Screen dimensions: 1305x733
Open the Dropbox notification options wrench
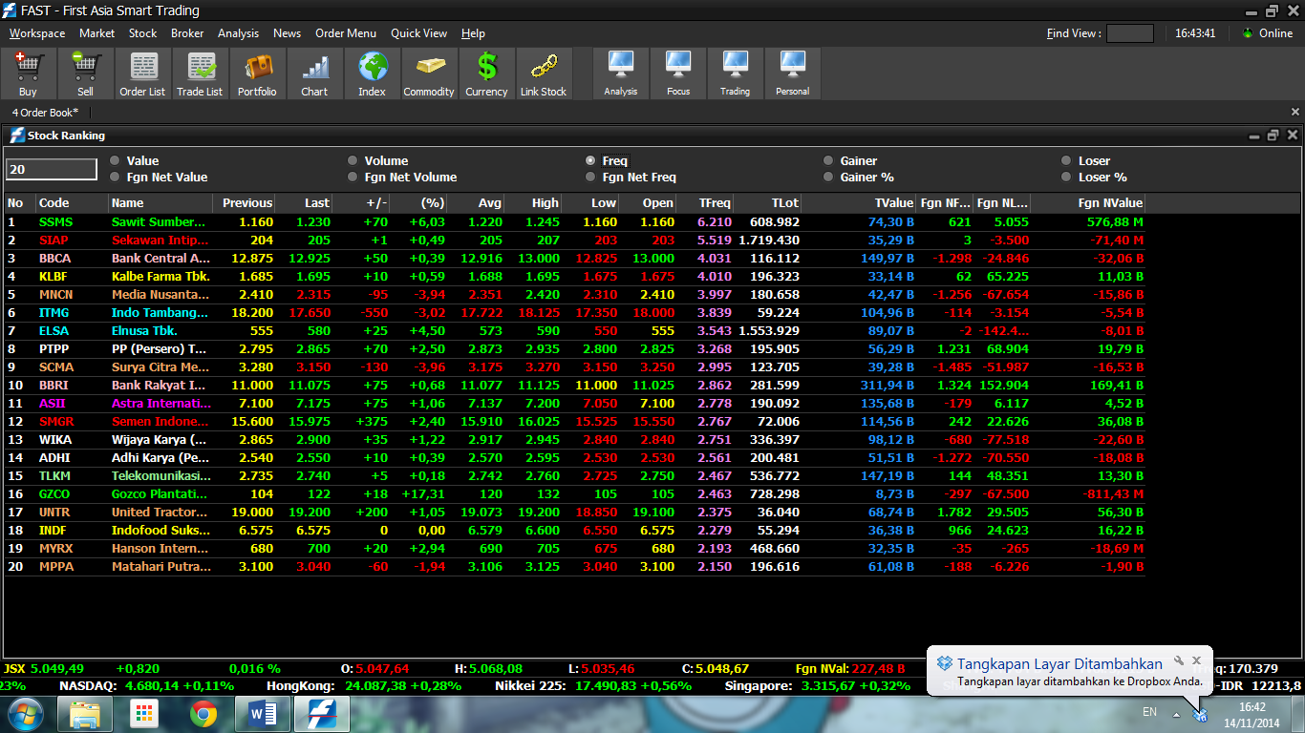1179,660
